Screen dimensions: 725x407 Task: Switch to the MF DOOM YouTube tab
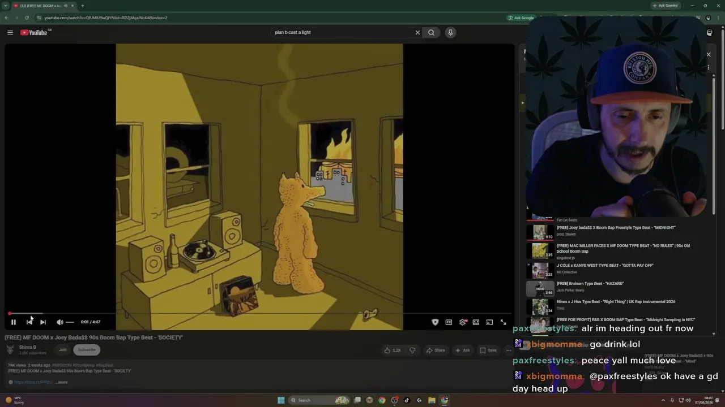tap(44, 6)
